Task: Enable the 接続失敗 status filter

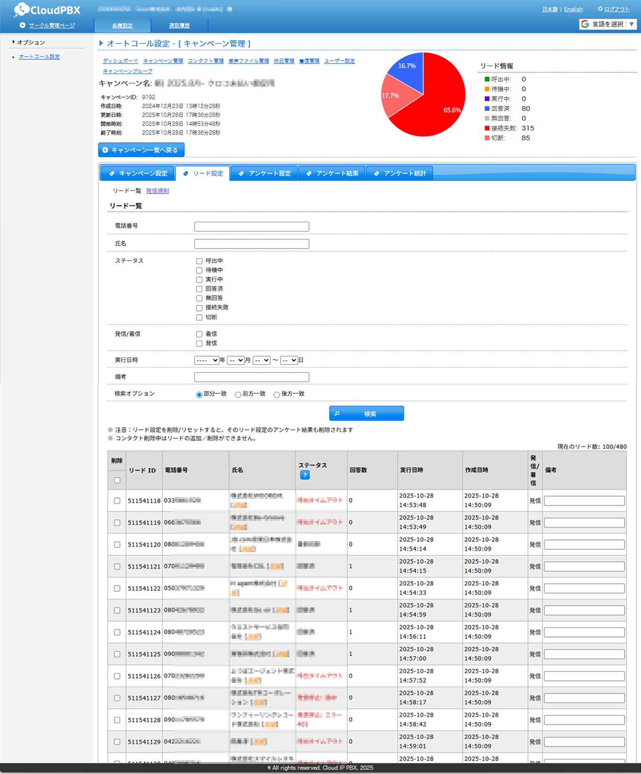Action: 199,308
